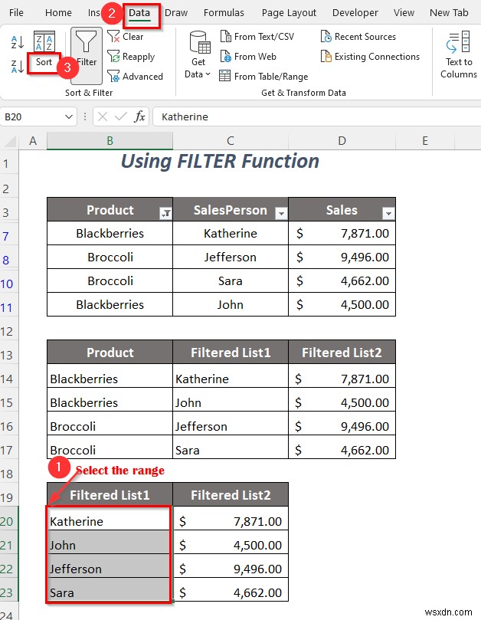Click Jefferson cell in row 8
Image resolution: width=481 pixels, height=620 pixels.
click(231, 257)
